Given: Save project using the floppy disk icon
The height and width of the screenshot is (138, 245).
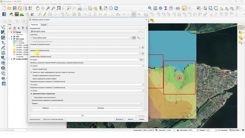Looking at the screenshot, I should click(x=15, y=8).
